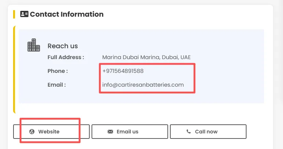283x149 pixels.
Task: Open the Website button
Action: coord(51,132)
